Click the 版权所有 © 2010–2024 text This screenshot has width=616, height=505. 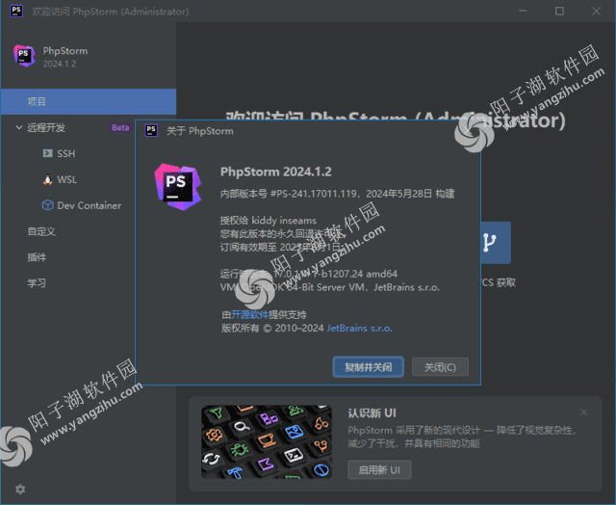pos(272,328)
